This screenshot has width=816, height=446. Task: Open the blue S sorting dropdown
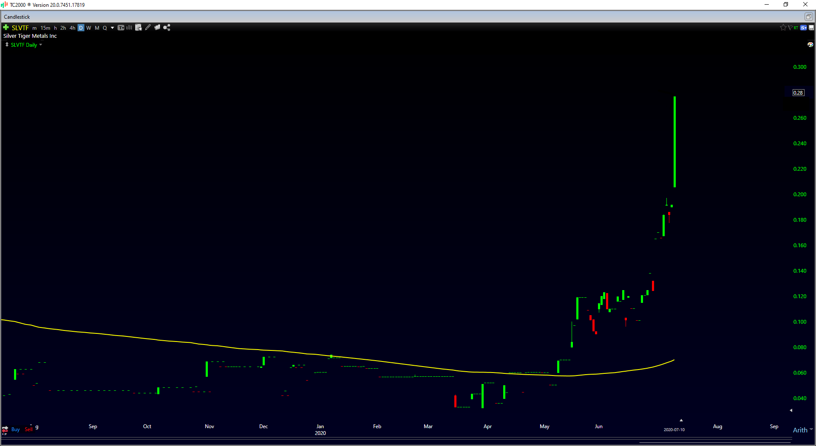pos(803,28)
